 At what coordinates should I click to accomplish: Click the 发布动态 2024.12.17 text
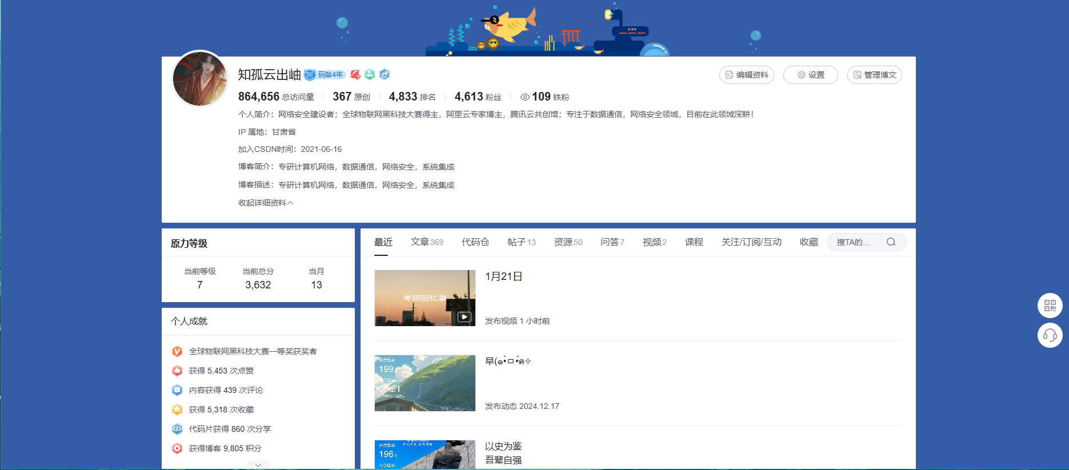pyautogui.click(x=522, y=406)
